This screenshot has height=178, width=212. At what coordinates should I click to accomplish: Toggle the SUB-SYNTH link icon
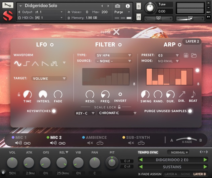[141, 143]
